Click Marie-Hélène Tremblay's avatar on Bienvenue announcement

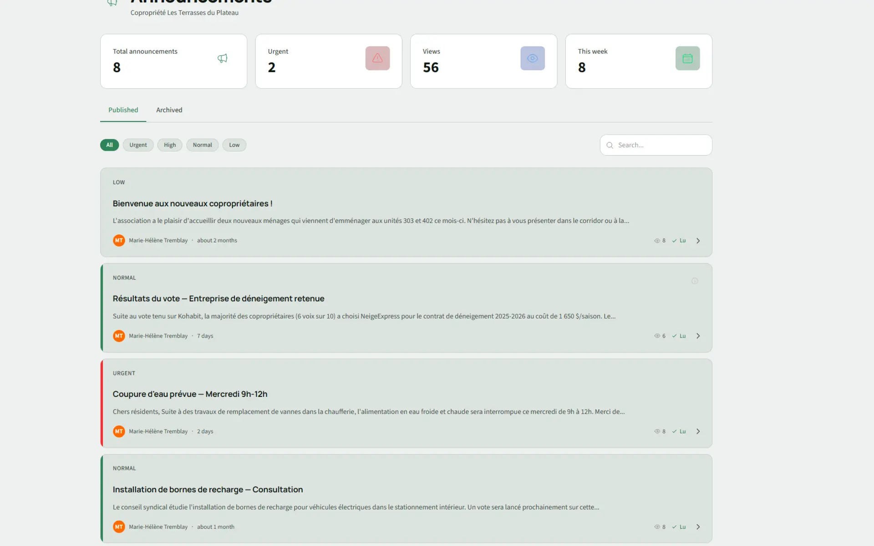point(119,240)
